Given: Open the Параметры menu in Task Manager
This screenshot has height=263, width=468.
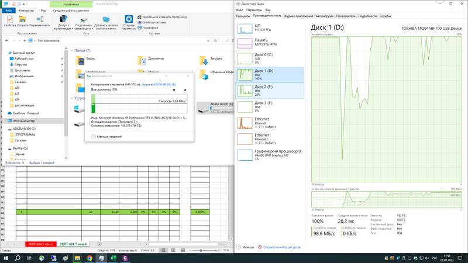Looking at the screenshot, I should tap(254, 10).
